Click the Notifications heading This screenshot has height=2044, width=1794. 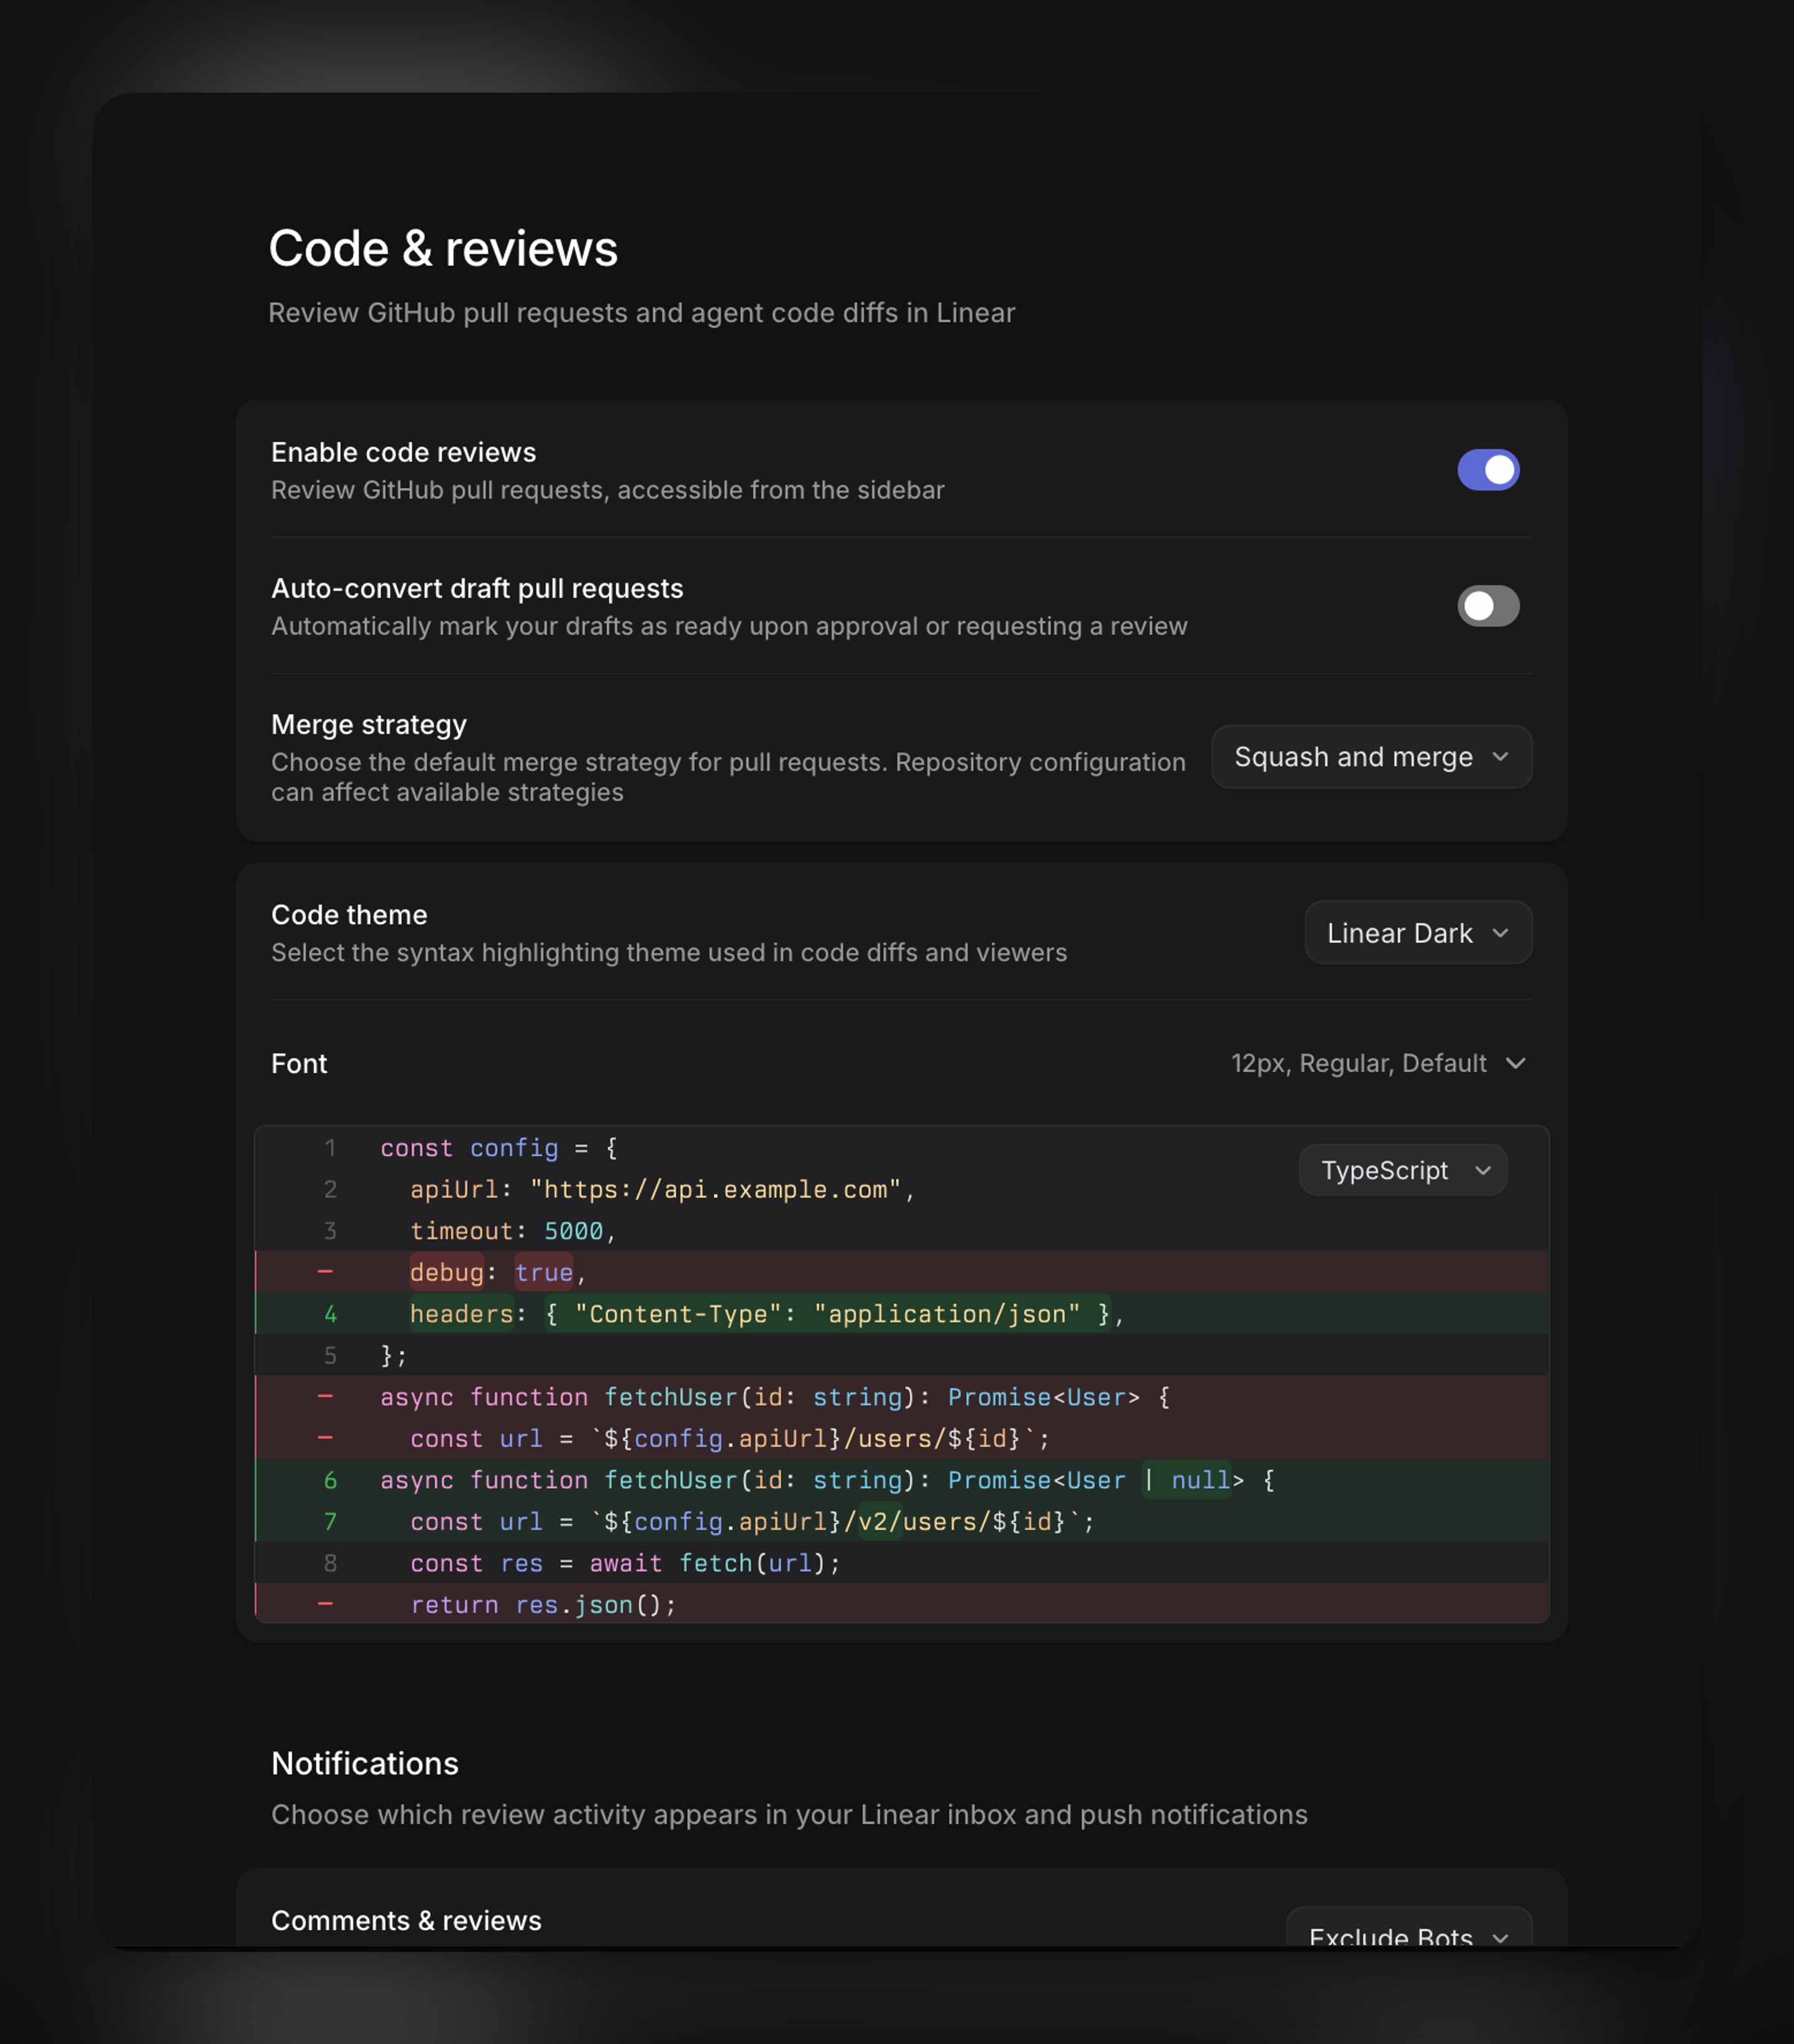pyautogui.click(x=365, y=1763)
